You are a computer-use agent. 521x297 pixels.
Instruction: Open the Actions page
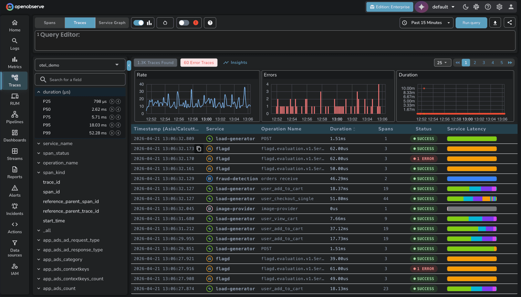pos(14,228)
